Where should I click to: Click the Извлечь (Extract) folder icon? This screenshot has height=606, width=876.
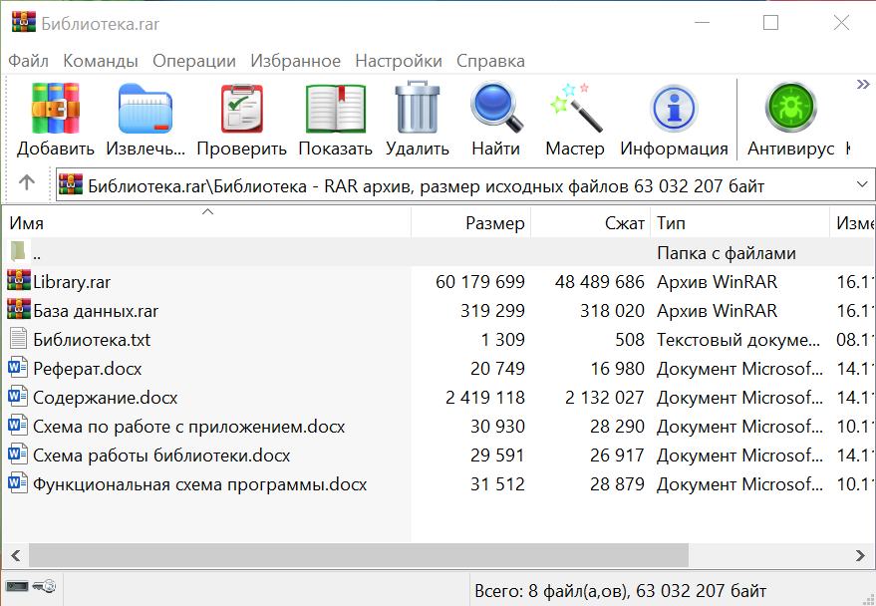[x=146, y=109]
